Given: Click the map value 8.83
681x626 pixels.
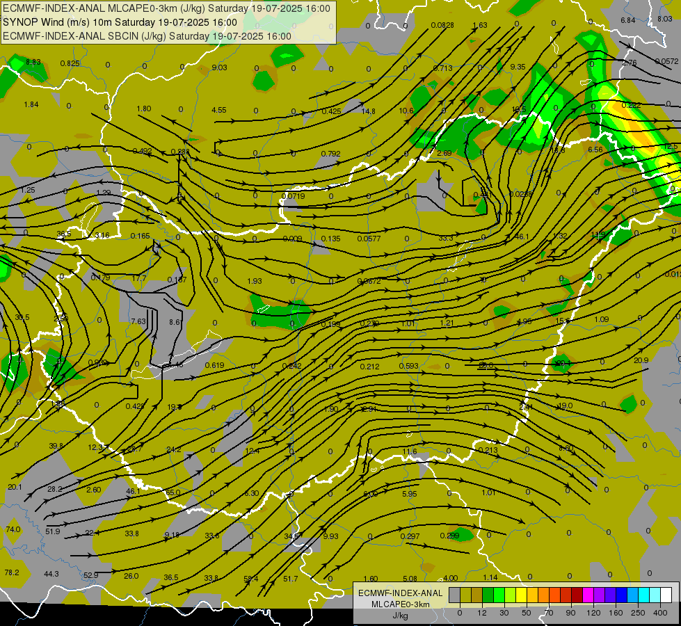Looking at the screenshot, I should 33,62.
